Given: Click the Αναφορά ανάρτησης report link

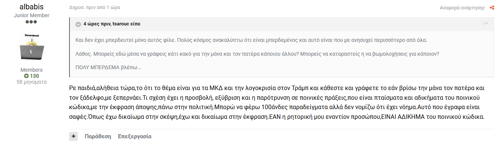Looking at the screenshot, I should pyautogui.click(x=463, y=8).
